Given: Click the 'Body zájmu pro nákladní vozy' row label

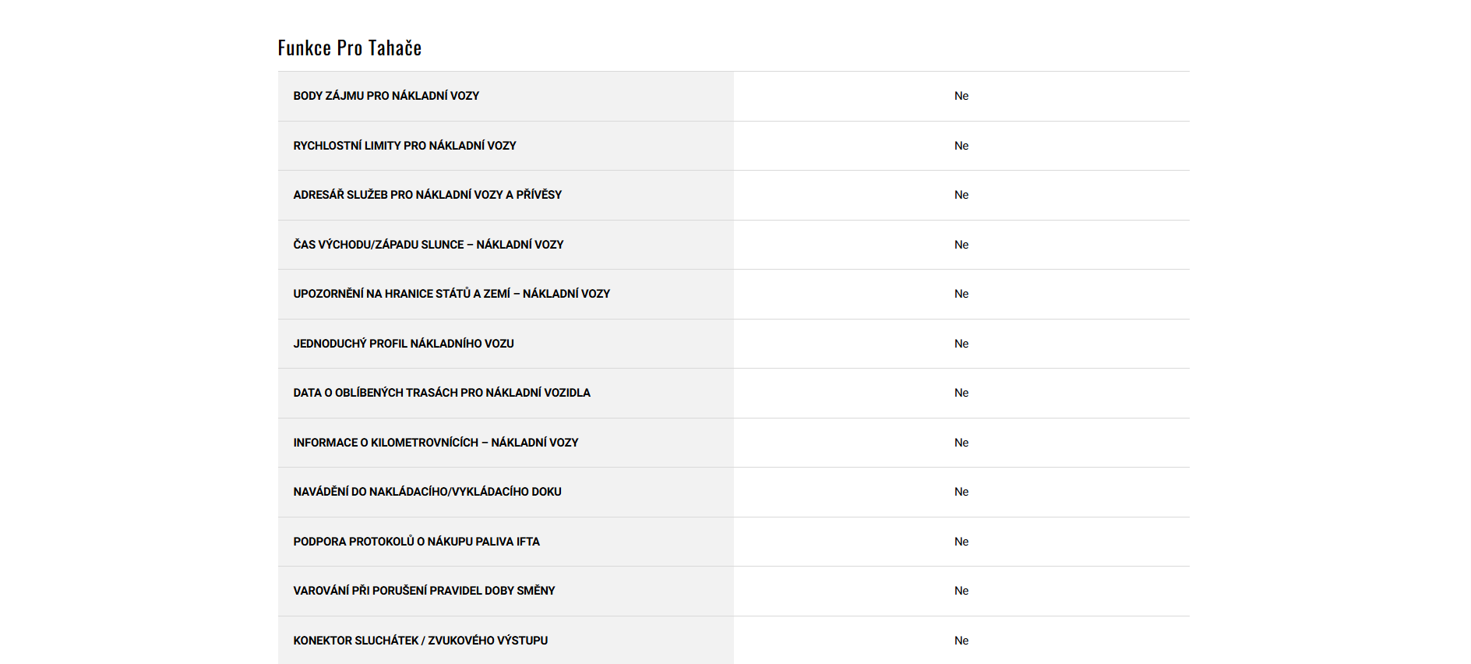Looking at the screenshot, I should tap(386, 96).
